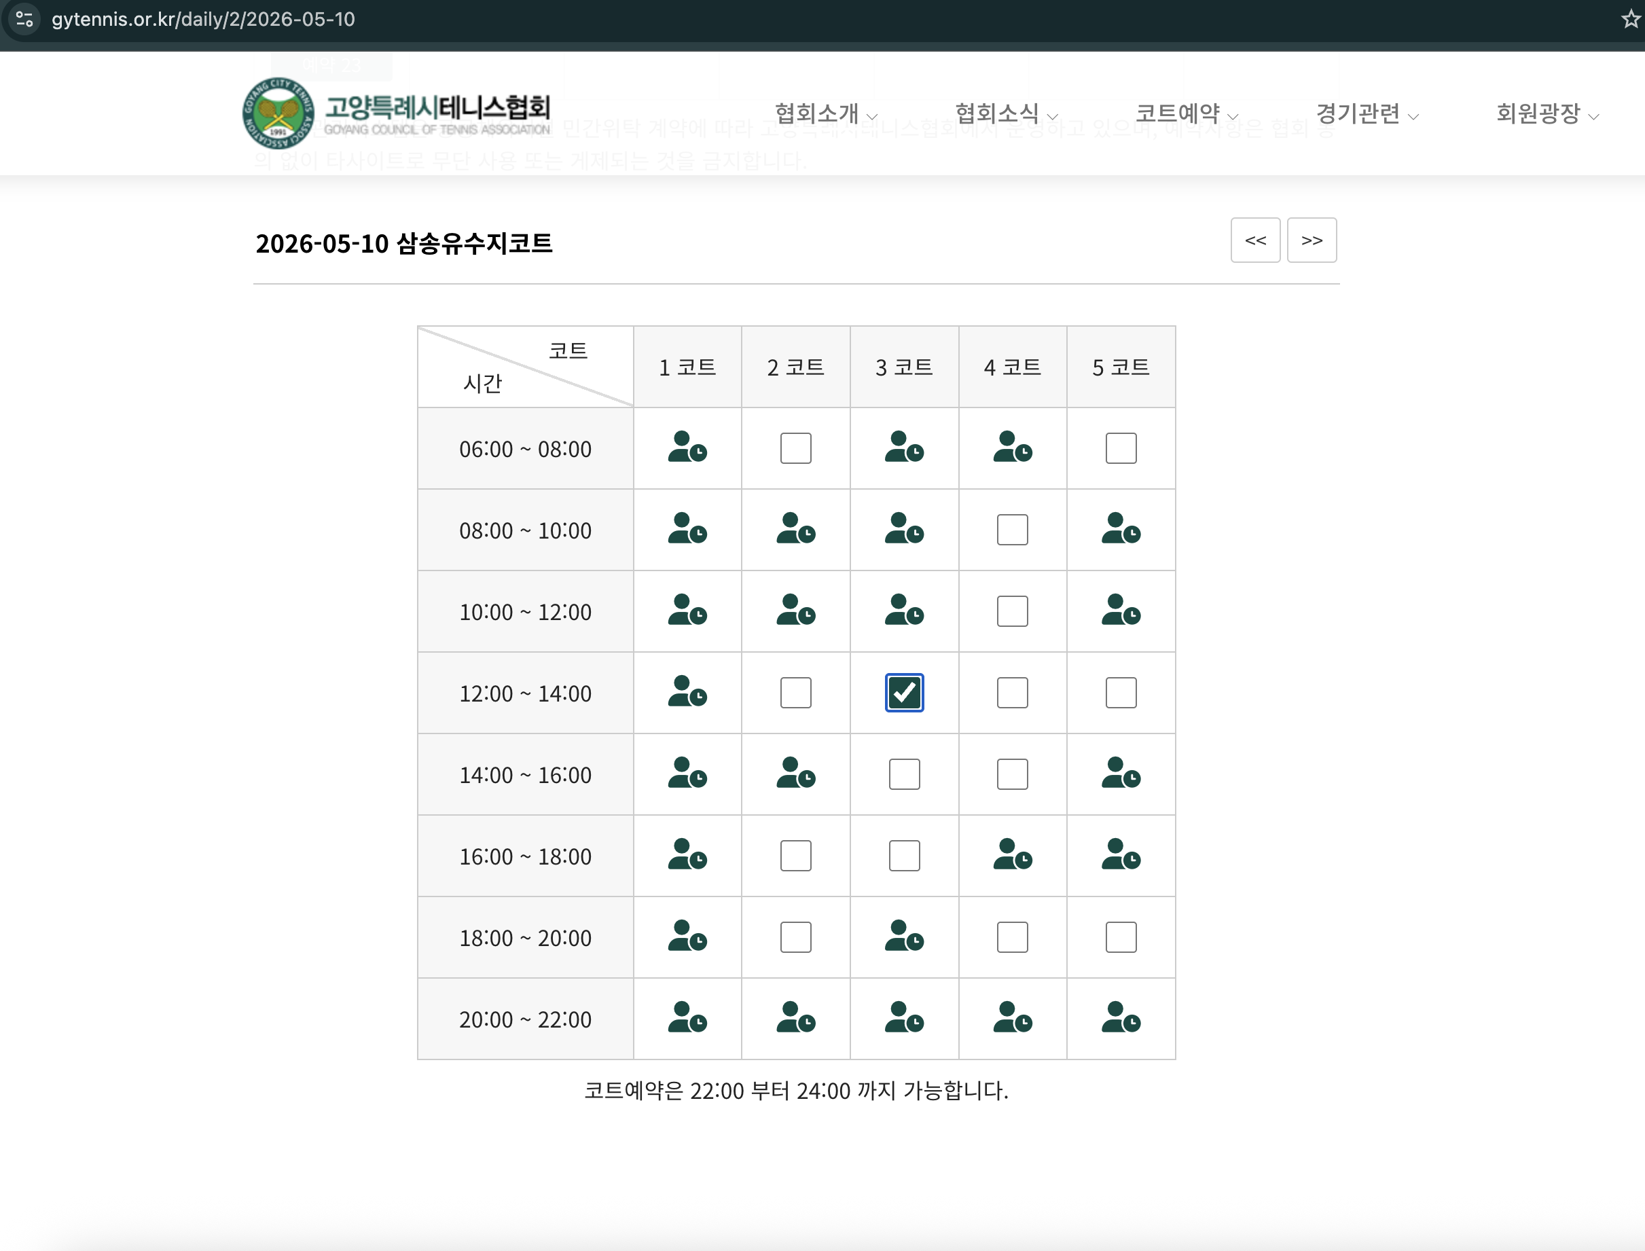Viewport: 1645px width, 1251px height.
Task: Click reserved icon for 1 코트 at 06:00
Action: click(687, 448)
